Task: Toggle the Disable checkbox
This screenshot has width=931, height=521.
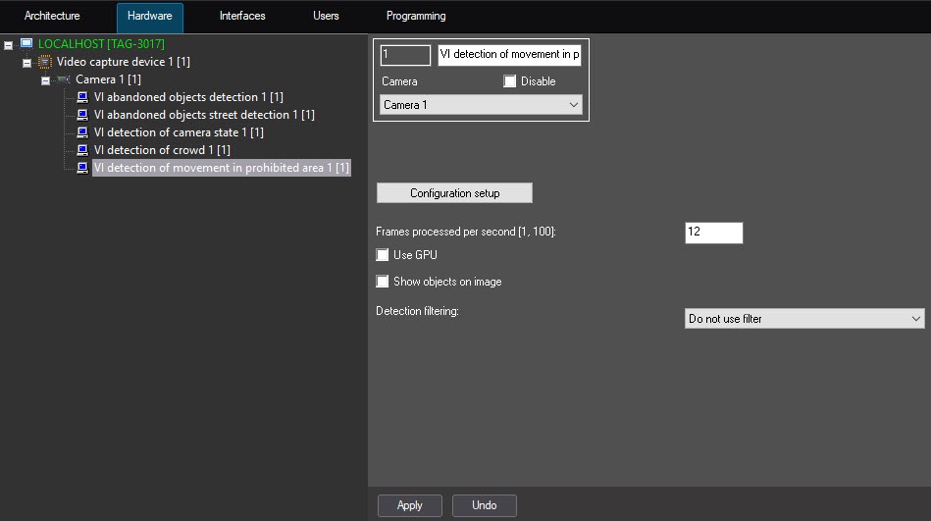Action: [x=510, y=81]
